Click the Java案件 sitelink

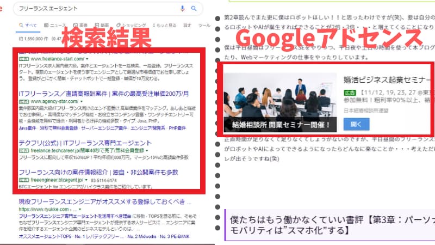(28, 128)
